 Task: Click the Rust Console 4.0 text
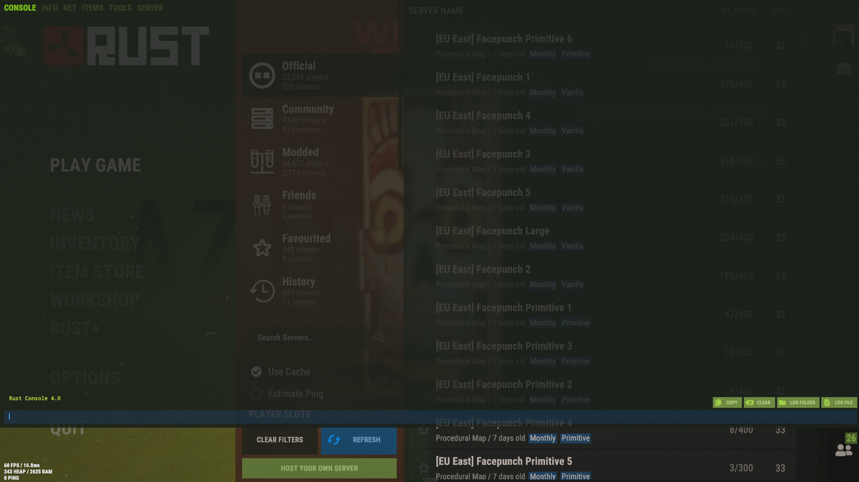(x=34, y=398)
